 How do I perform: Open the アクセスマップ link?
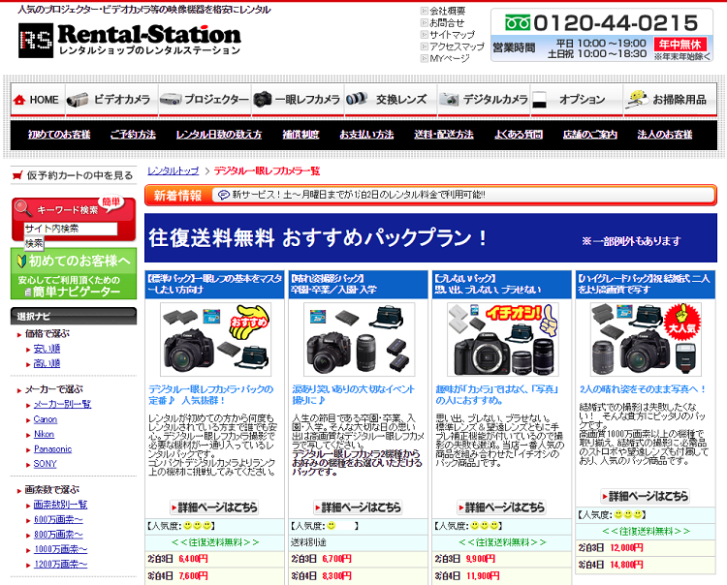(x=458, y=46)
